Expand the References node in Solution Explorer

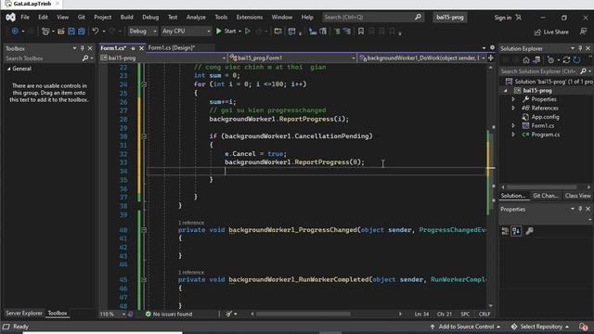click(513, 108)
